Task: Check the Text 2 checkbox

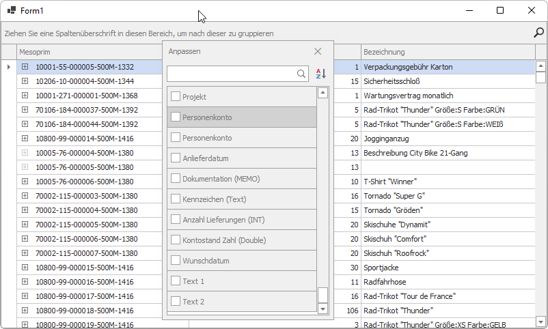Action: (x=176, y=302)
